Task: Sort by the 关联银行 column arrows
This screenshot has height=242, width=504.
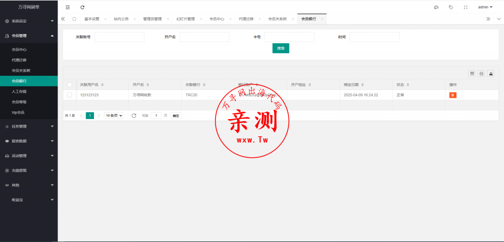Action: (205, 85)
